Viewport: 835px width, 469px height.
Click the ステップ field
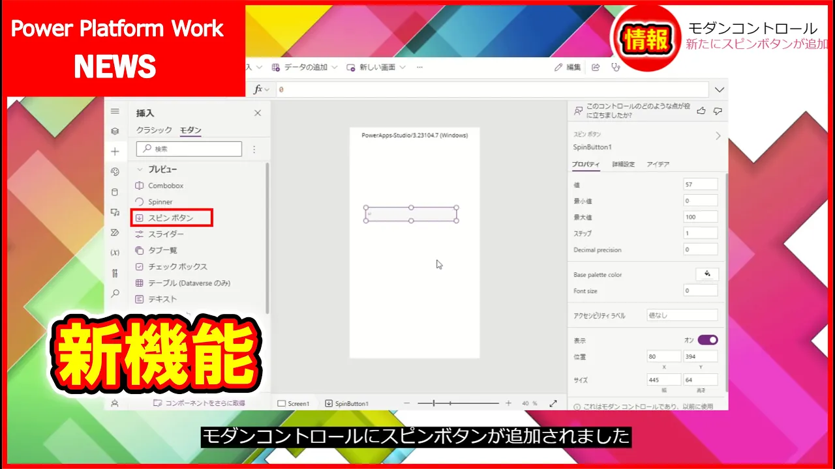point(701,233)
